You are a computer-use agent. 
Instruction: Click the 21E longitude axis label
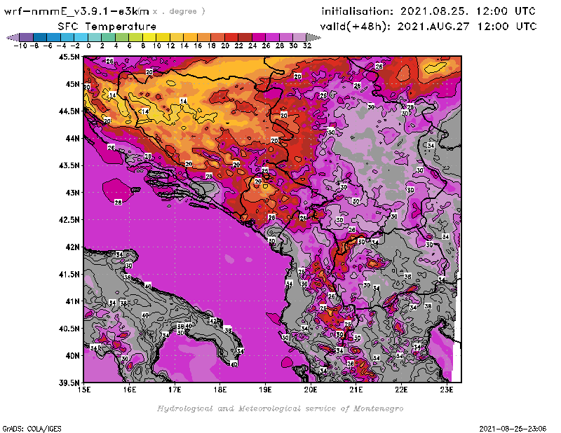tap(356, 390)
